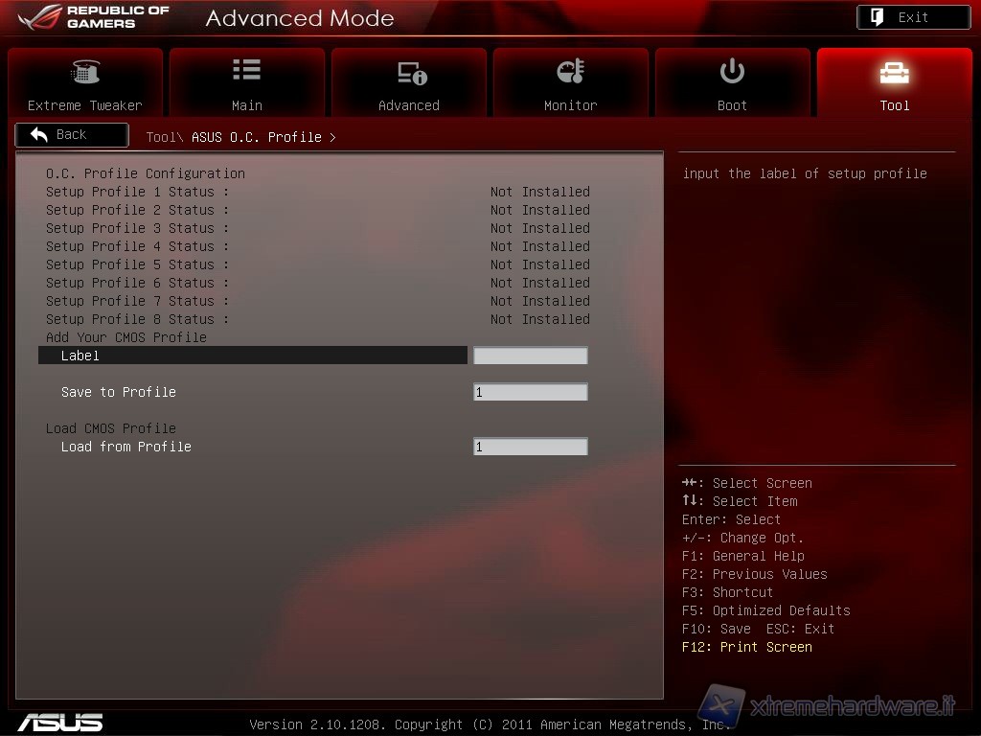Click the Tool toolbox icon
The width and height of the screenshot is (981, 736).
(894, 72)
